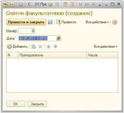Click the Favorites star icon

click(21, 4)
